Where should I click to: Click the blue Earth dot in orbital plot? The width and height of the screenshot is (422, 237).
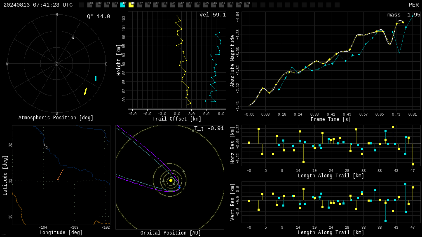(179, 187)
